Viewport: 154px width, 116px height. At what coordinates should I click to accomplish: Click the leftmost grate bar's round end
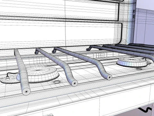pos(26,92)
